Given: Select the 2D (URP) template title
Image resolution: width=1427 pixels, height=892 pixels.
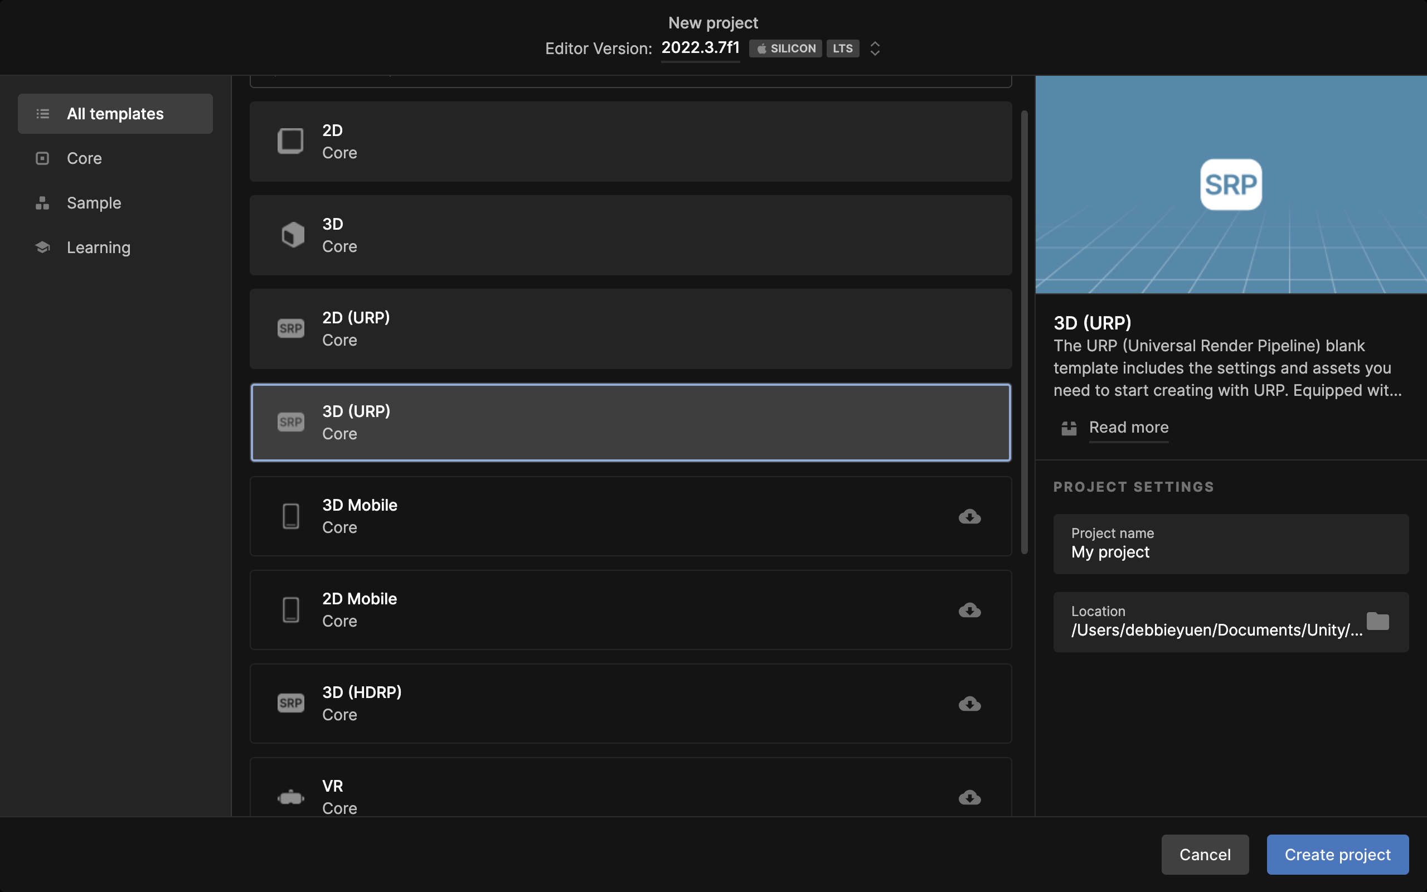Looking at the screenshot, I should (x=356, y=317).
